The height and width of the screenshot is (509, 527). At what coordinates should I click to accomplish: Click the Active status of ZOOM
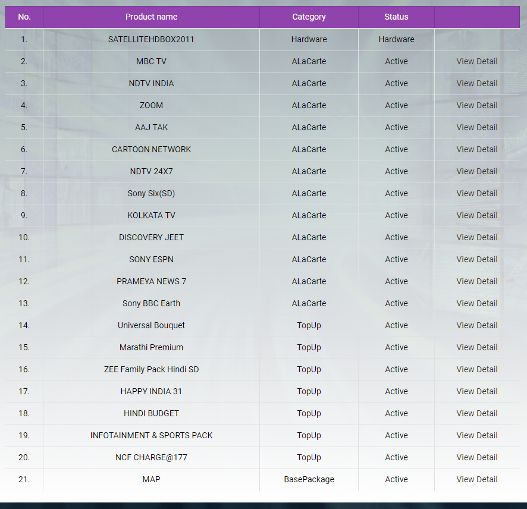396,105
